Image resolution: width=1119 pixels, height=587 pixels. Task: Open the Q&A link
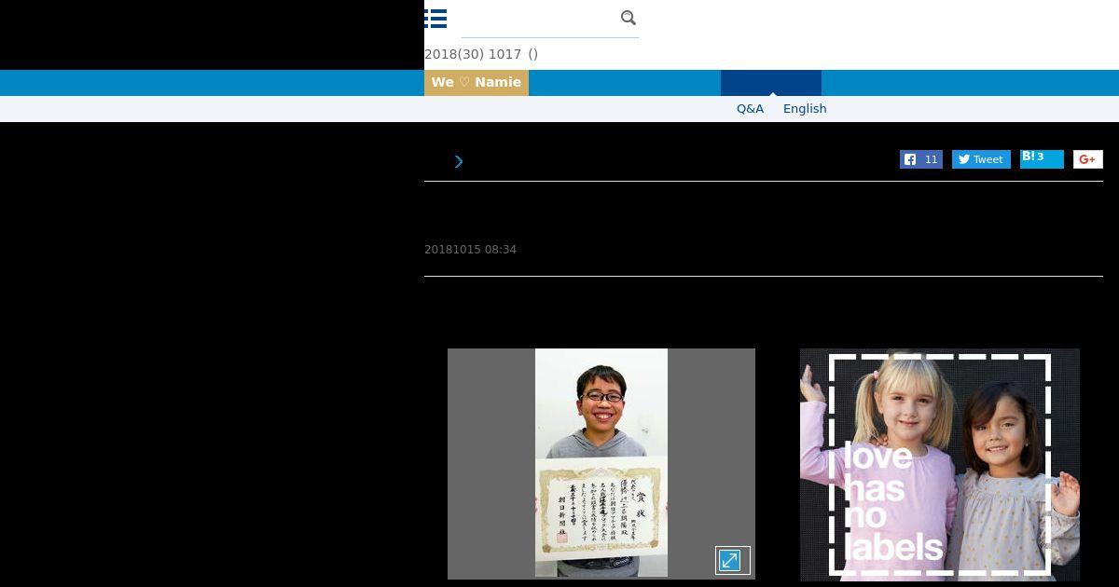(750, 109)
